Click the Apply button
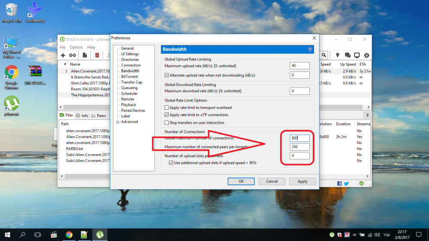Image resolution: width=429 pixels, height=241 pixels. [302, 181]
